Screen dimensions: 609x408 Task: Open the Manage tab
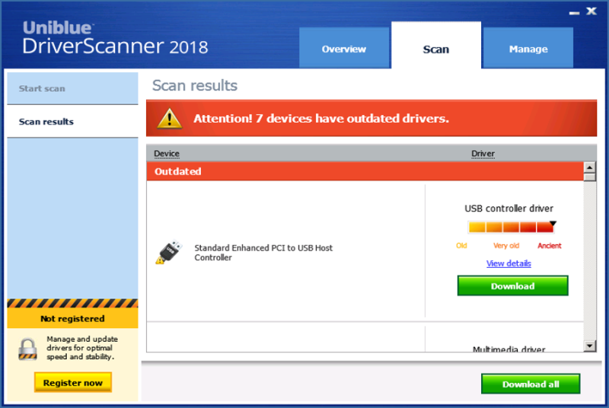tap(528, 48)
